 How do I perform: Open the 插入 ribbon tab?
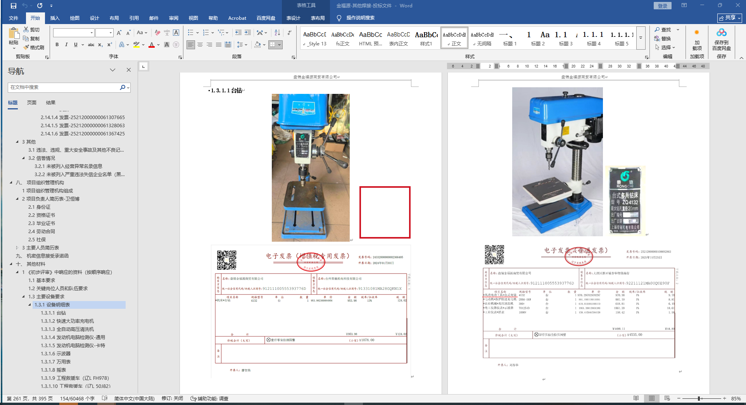tap(55, 18)
